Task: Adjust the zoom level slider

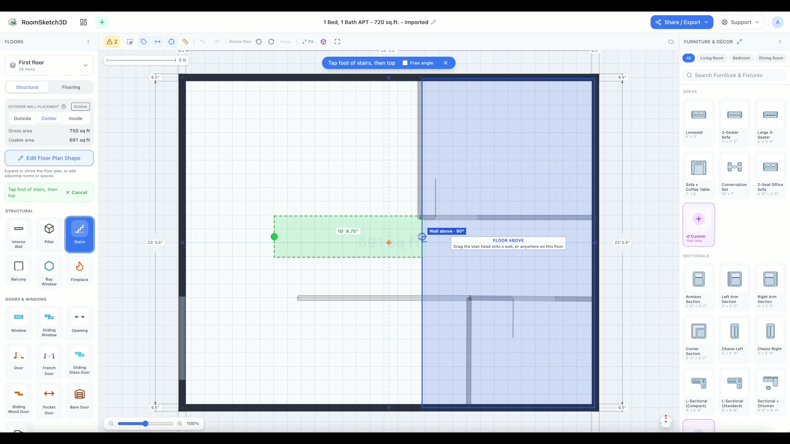Action: pyautogui.click(x=145, y=423)
